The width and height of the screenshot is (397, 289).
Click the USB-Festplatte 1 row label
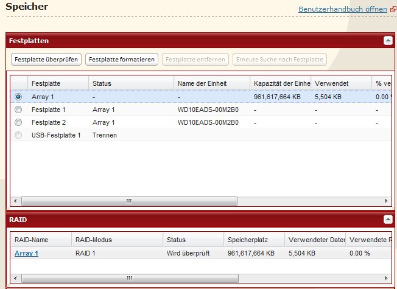[x=56, y=135]
